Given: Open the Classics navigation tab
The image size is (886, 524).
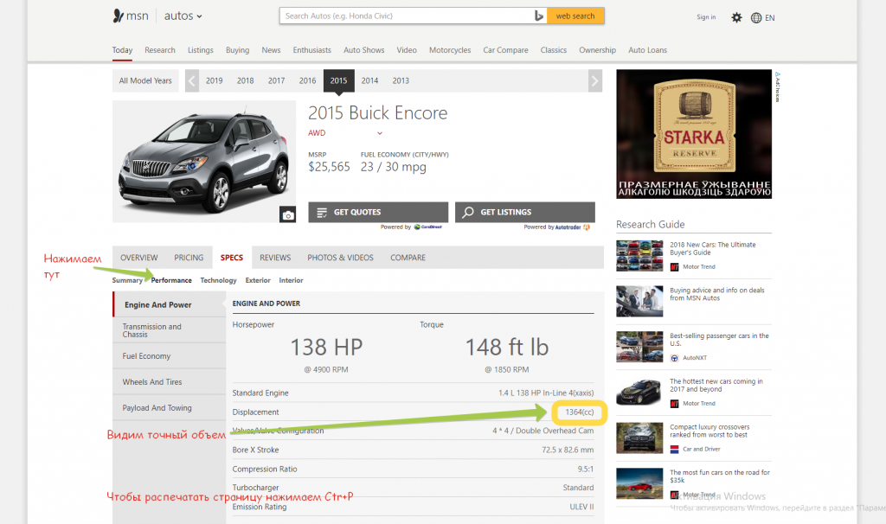Looking at the screenshot, I should click(554, 50).
